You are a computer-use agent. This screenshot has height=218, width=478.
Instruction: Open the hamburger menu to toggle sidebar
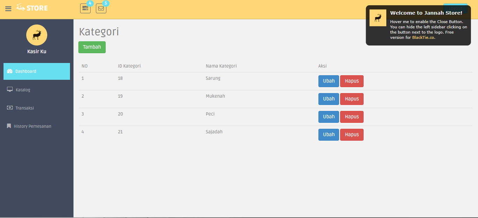tap(8, 9)
